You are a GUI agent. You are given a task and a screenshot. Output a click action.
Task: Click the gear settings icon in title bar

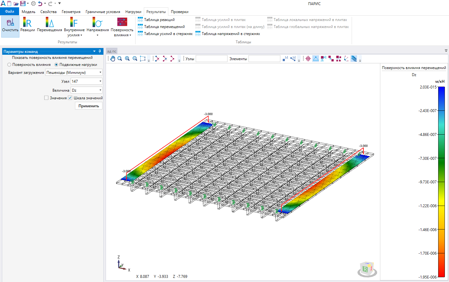(33, 4)
